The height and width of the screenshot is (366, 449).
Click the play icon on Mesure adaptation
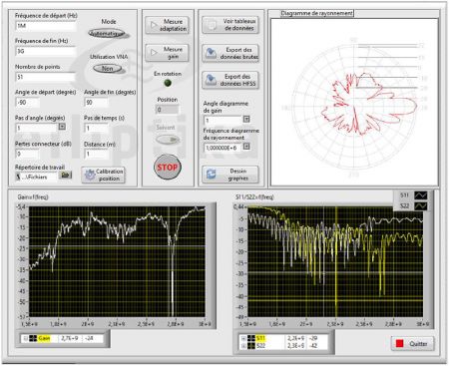click(154, 25)
